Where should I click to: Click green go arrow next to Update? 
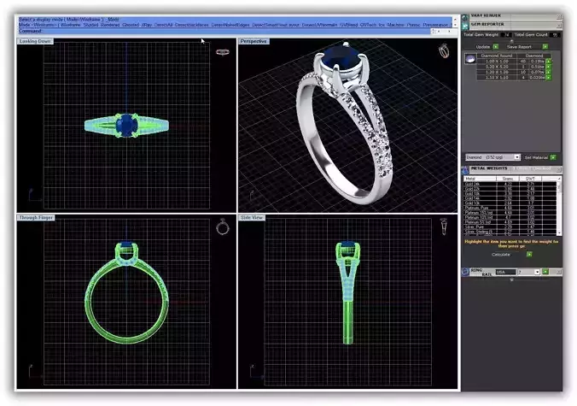[x=496, y=47]
